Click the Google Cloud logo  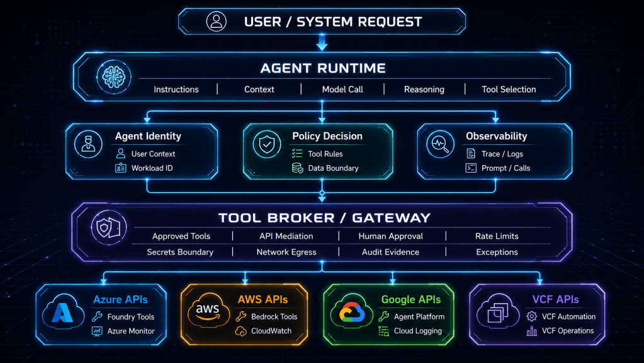pos(351,311)
